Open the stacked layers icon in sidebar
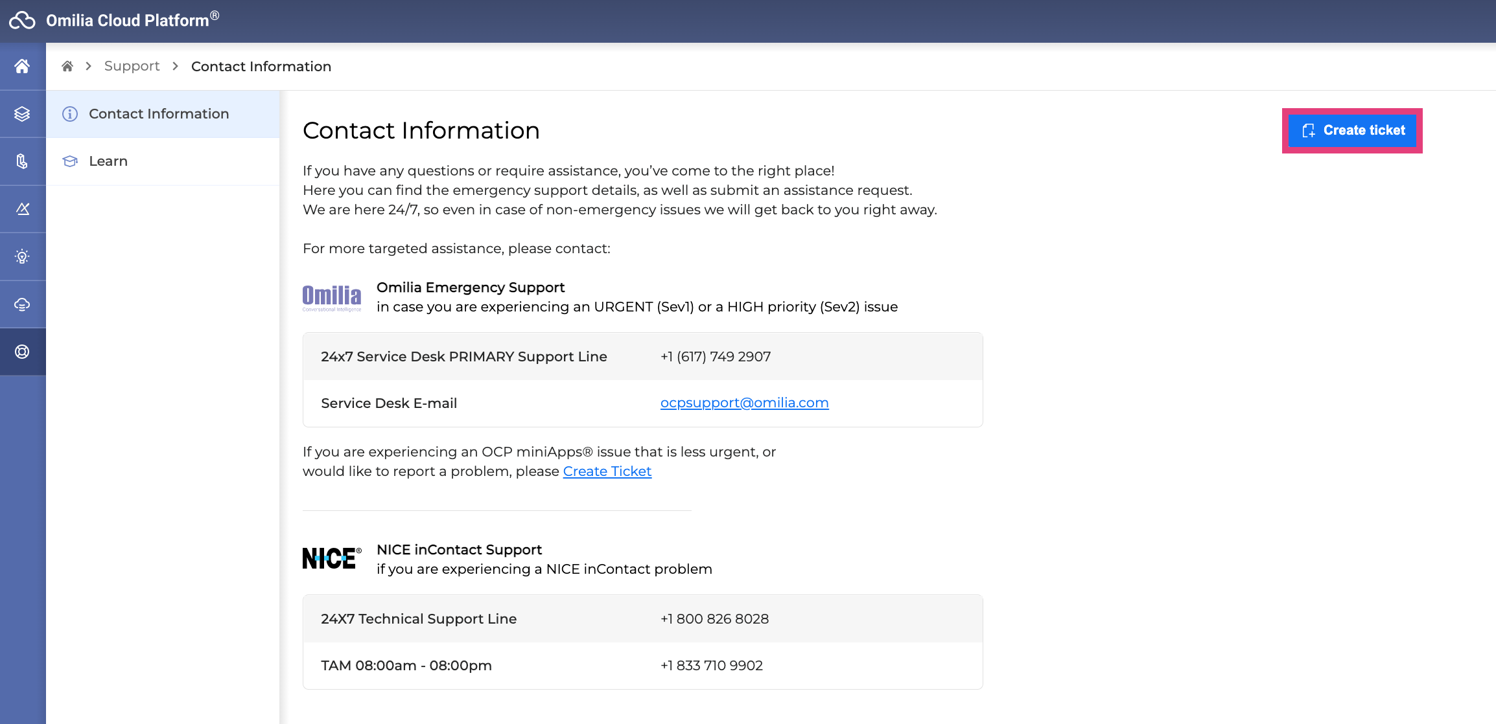 (22, 114)
